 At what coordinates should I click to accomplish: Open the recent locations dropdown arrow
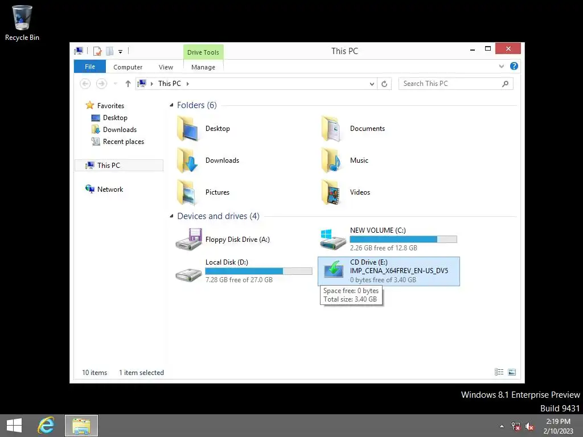115,84
